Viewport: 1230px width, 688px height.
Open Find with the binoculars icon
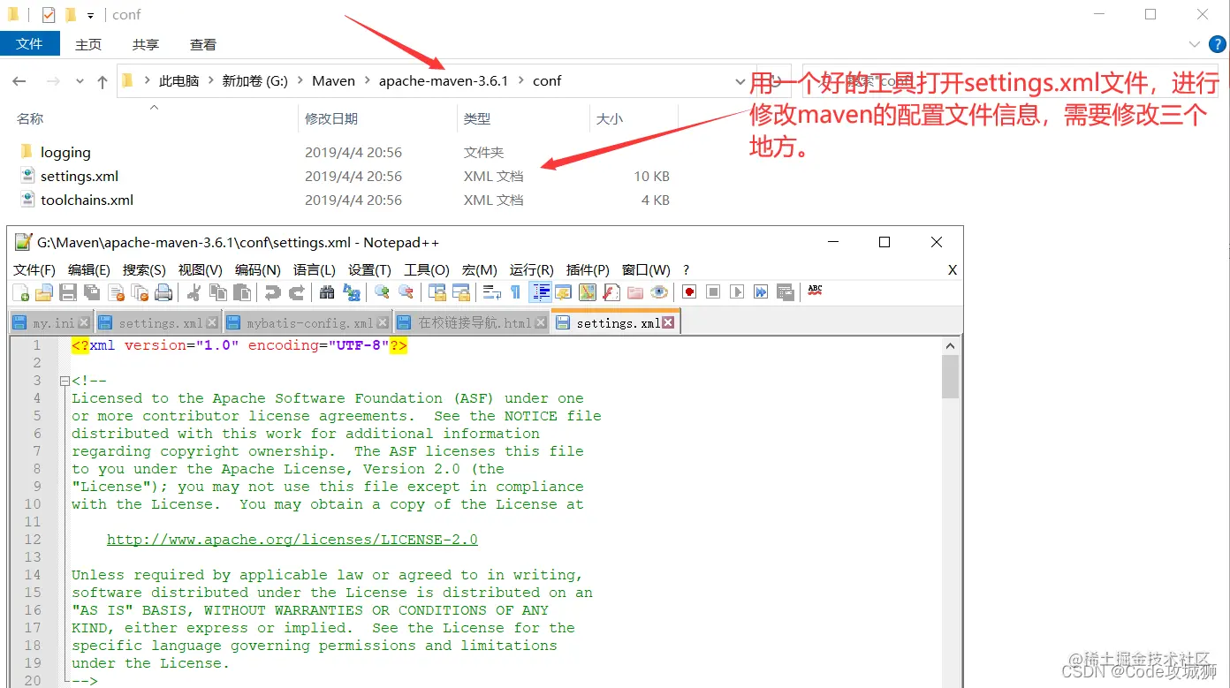tap(326, 291)
